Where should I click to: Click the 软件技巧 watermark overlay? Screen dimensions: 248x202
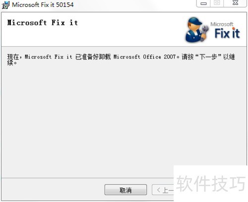pos(211,184)
